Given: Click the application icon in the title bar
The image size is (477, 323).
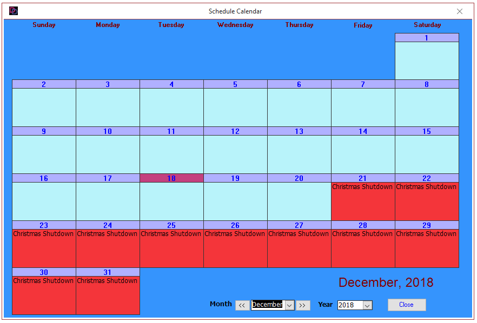Looking at the screenshot, I should click(x=14, y=11).
